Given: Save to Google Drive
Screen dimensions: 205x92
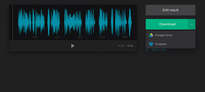Looking at the screenshot, I should point(170,35).
